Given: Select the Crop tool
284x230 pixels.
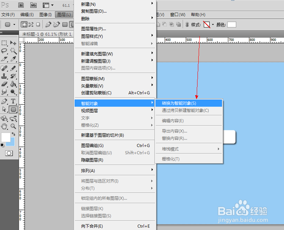Looking at the screenshot, I should tap(4, 59).
